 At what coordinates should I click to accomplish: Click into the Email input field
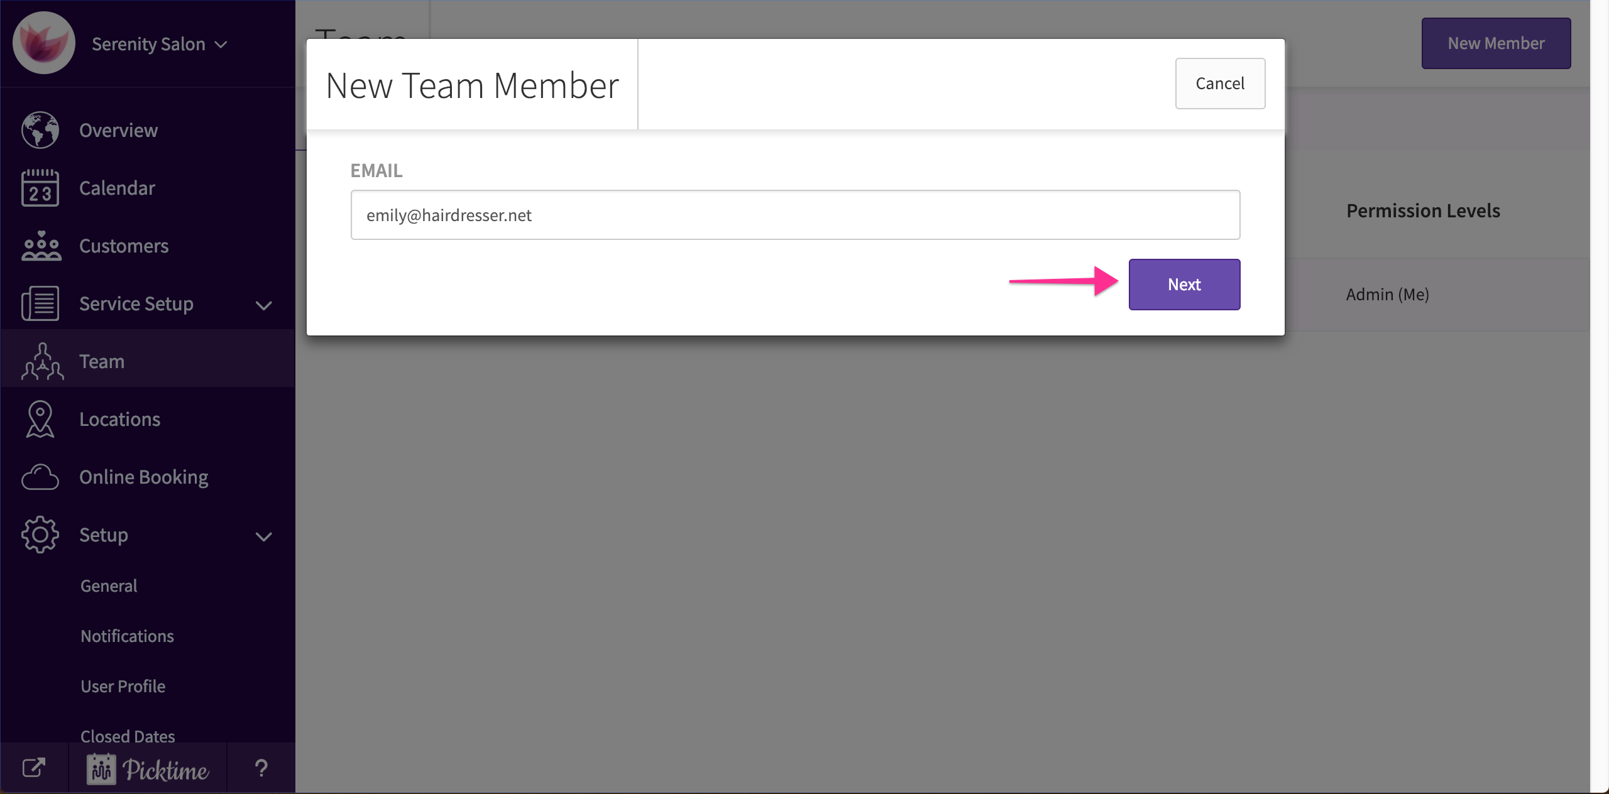(x=795, y=215)
